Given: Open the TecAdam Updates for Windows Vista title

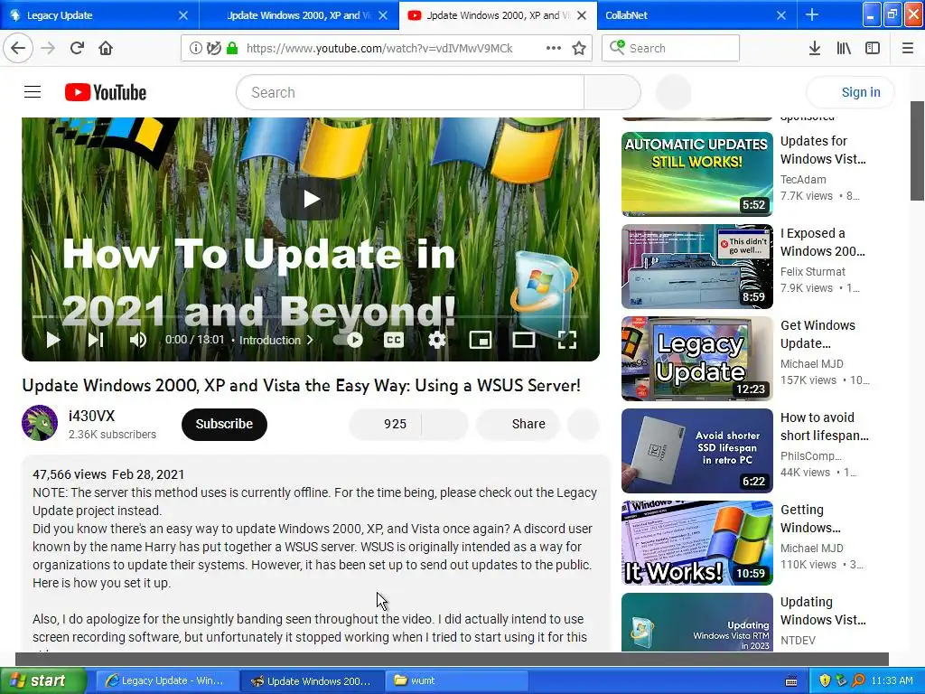Looking at the screenshot, I should coord(823,150).
